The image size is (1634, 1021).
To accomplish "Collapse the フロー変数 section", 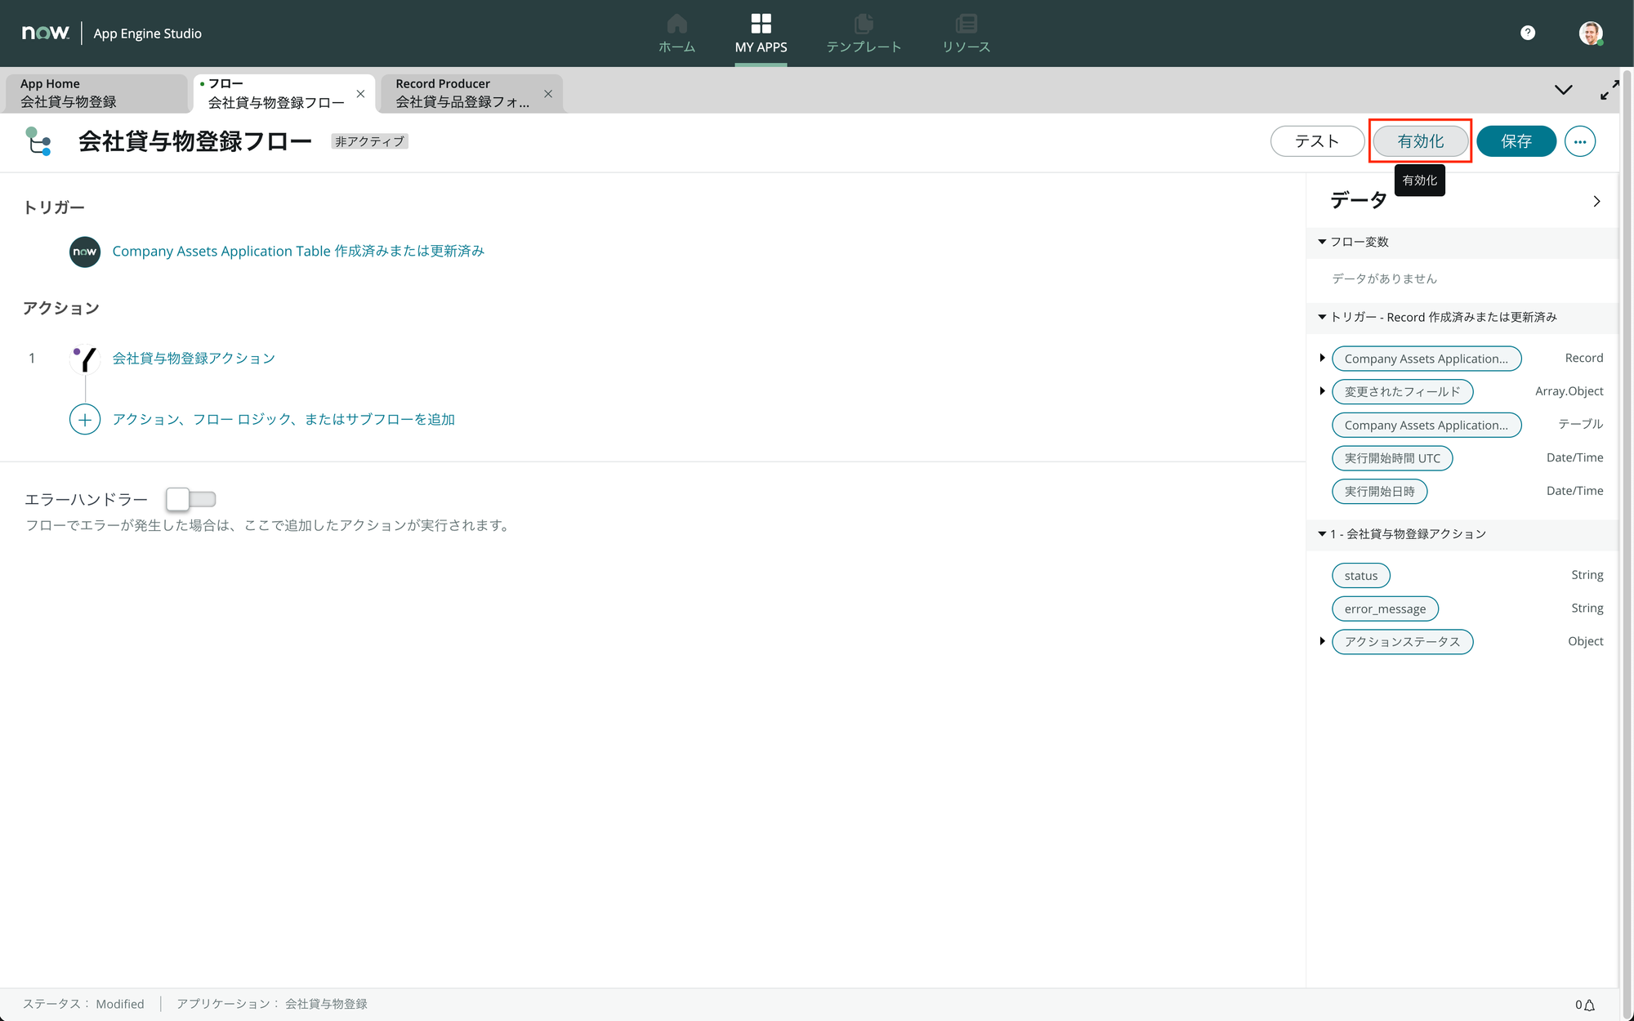I will tap(1322, 242).
